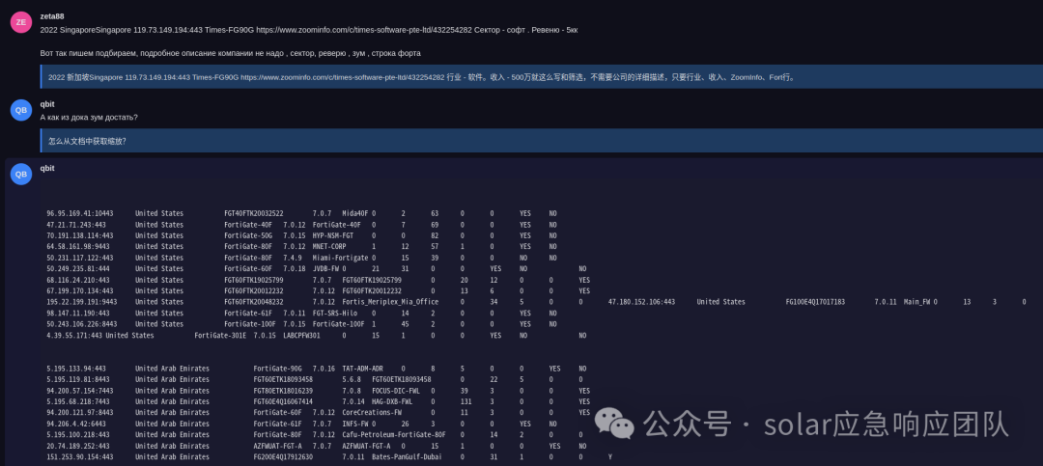Click the qbit username above the Russian question

point(47,104)
